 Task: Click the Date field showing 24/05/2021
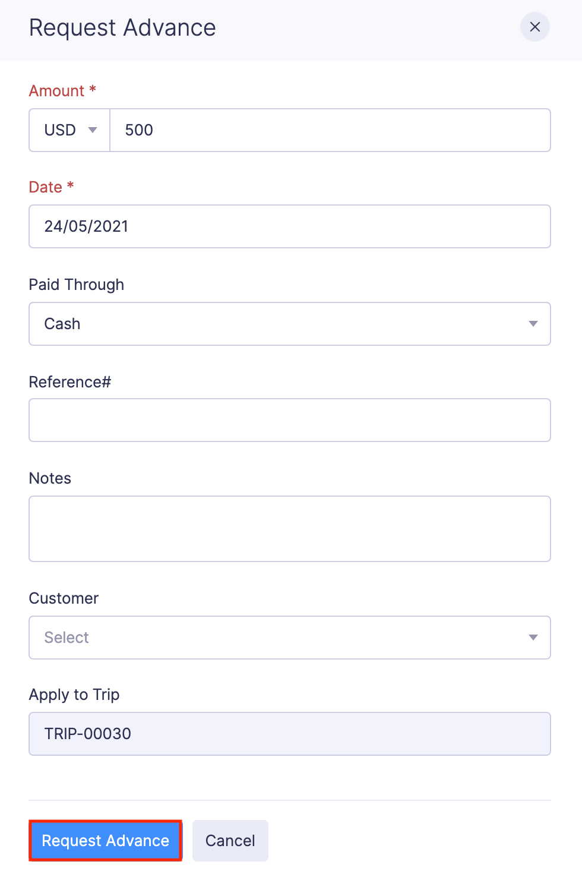coord(289,226)
